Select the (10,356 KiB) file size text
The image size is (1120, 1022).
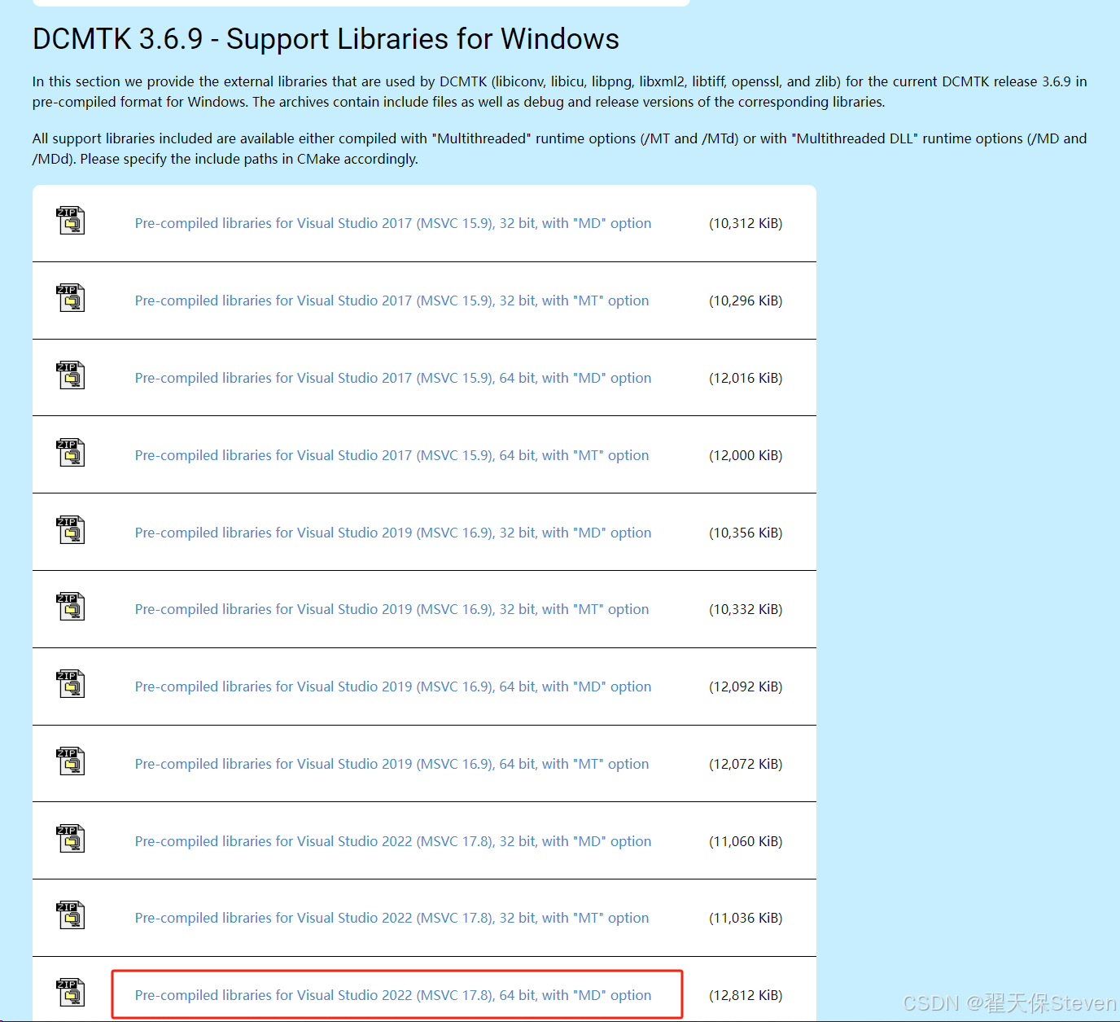(746, 533)
